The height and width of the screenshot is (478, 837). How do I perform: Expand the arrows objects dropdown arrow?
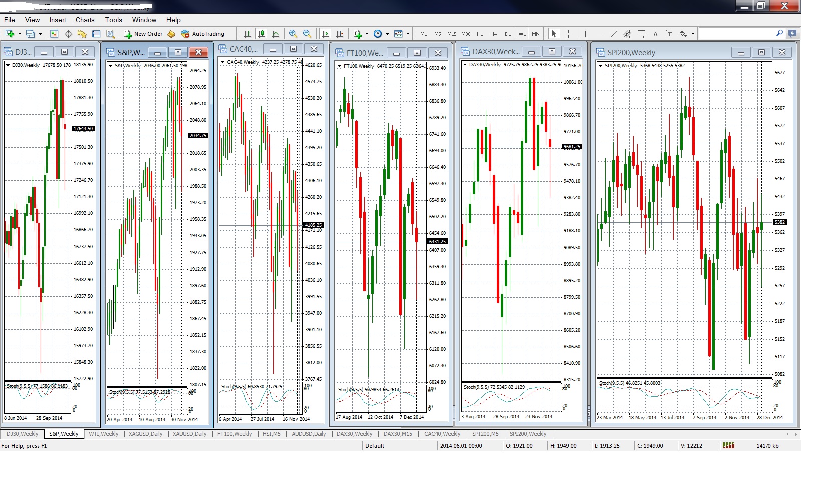[x=693, y=34]
